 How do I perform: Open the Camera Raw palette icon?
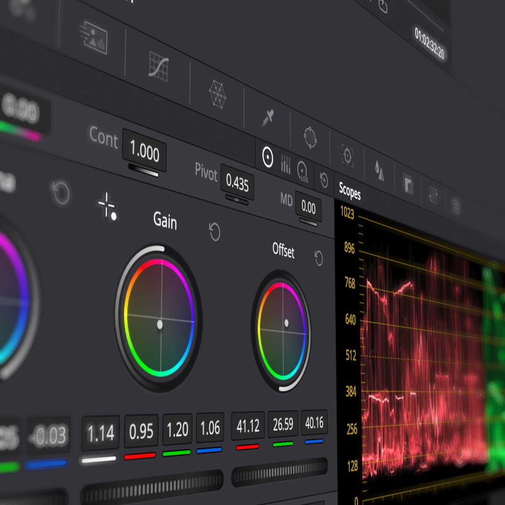point(94,37)
